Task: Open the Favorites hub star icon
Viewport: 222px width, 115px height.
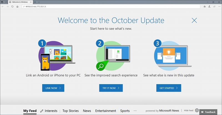Action: click(205, 6)
